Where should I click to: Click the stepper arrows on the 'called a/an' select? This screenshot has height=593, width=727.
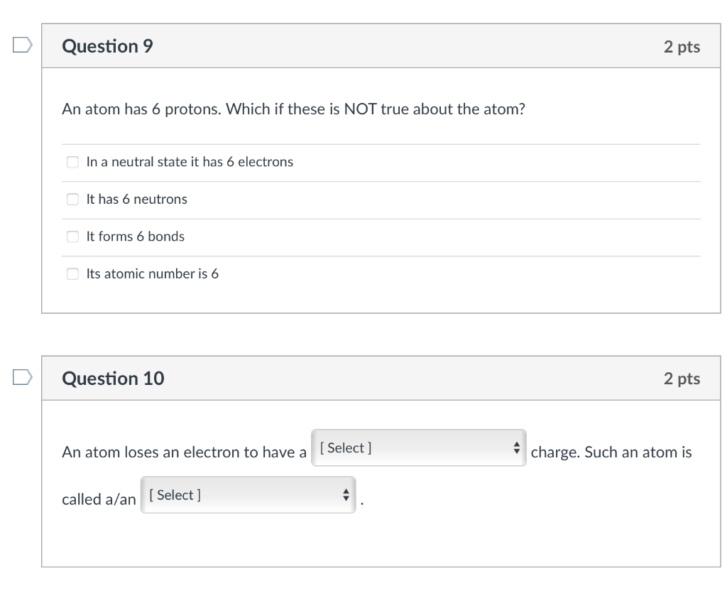(x=346, y=495)
